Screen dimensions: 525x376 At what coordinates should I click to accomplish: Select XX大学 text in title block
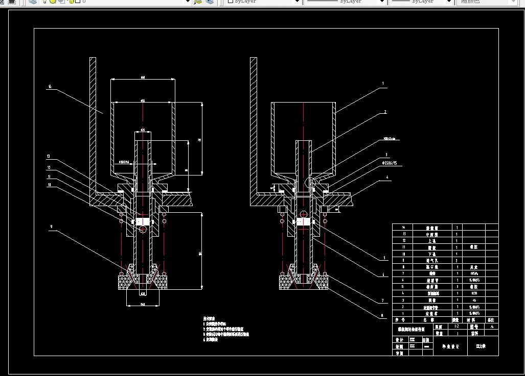tap(481, 346)
